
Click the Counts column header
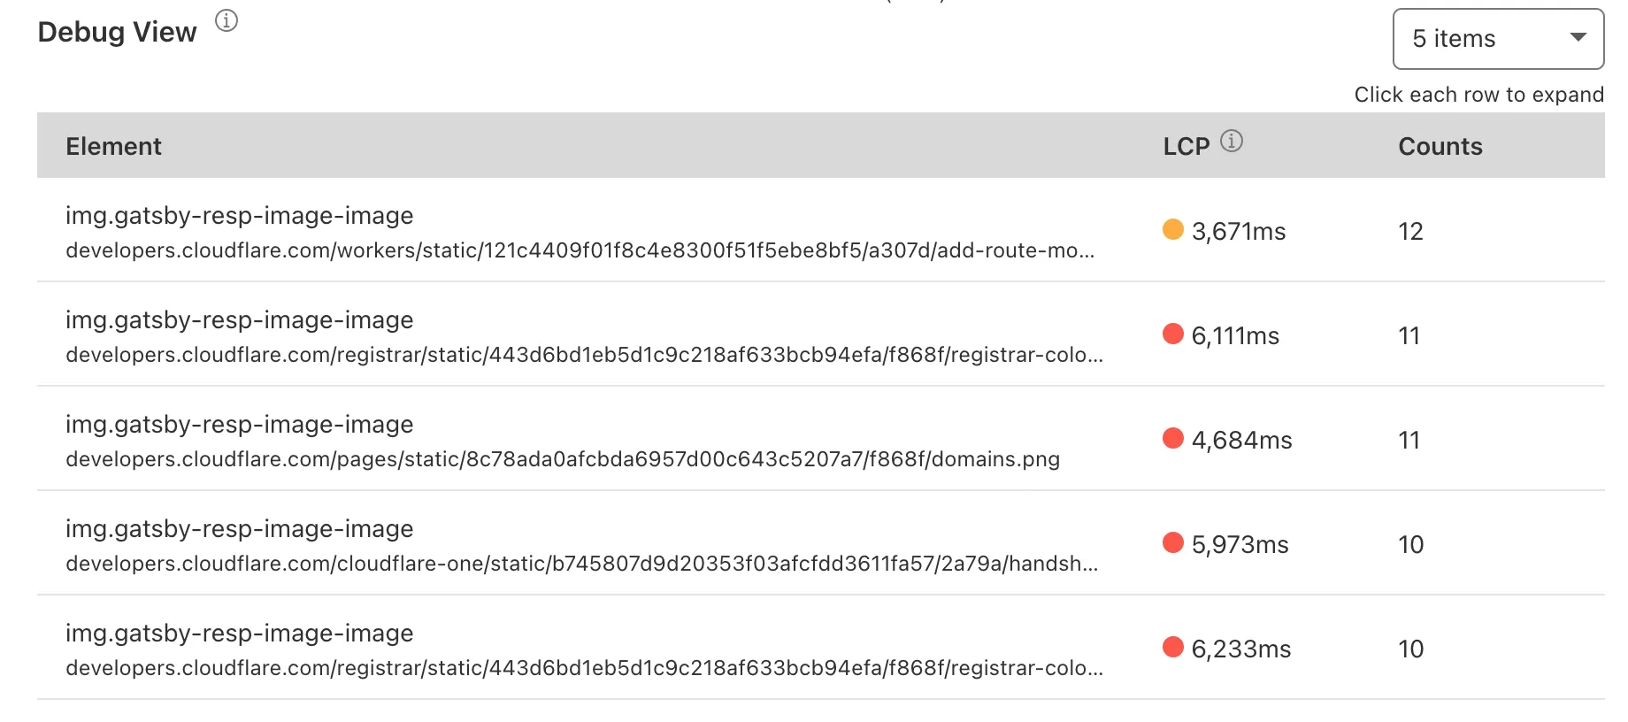(1440, 145)
